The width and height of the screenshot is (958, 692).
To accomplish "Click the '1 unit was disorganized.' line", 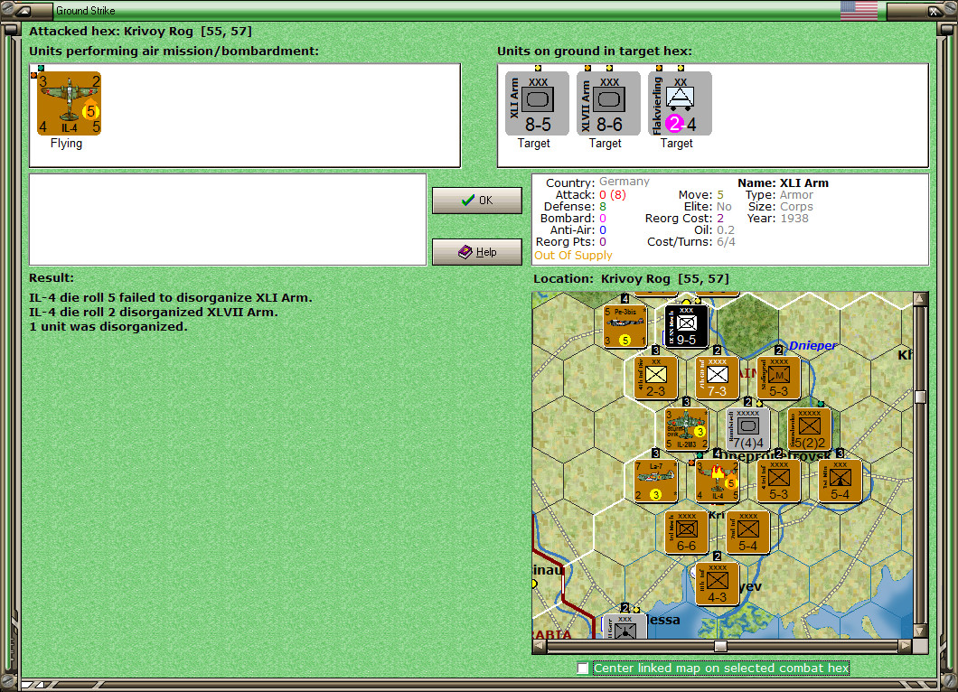I will tap(108, 327).
